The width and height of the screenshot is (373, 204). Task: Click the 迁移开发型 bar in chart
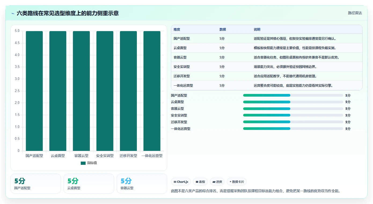128,91
